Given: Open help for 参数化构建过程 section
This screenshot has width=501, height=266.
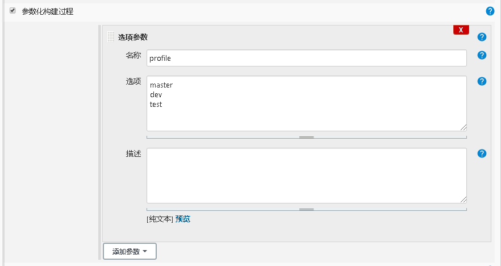Looking at the screenshot, I should (x=490, y=11).
